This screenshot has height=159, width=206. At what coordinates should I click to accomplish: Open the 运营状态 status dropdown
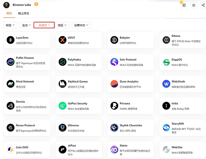81,25
